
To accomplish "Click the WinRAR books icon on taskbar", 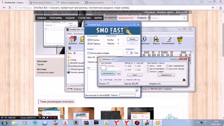I will coord(86,123).
